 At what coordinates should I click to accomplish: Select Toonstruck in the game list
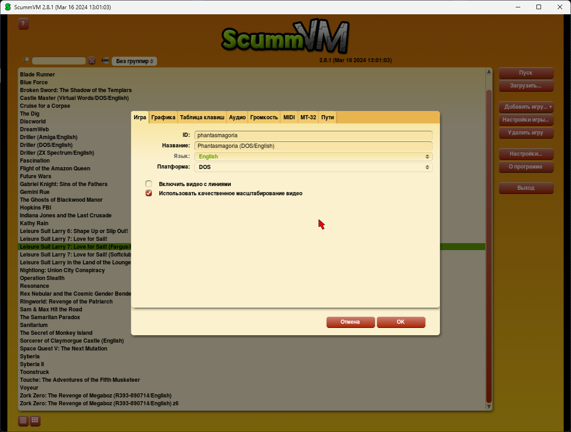[x=34, y=372]
